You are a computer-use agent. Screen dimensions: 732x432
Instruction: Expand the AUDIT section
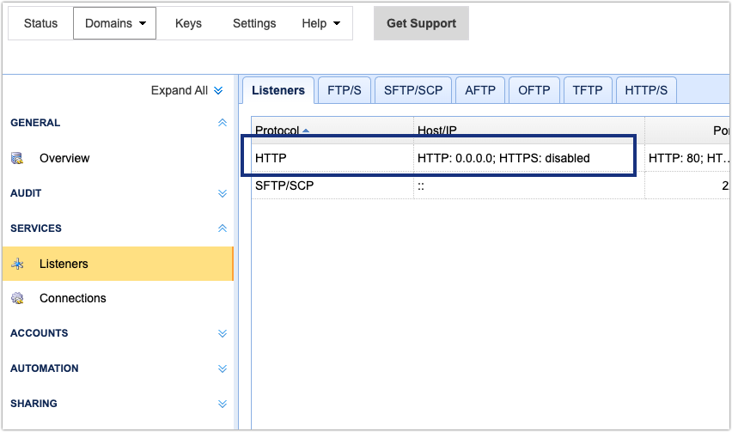click(223, 193)
